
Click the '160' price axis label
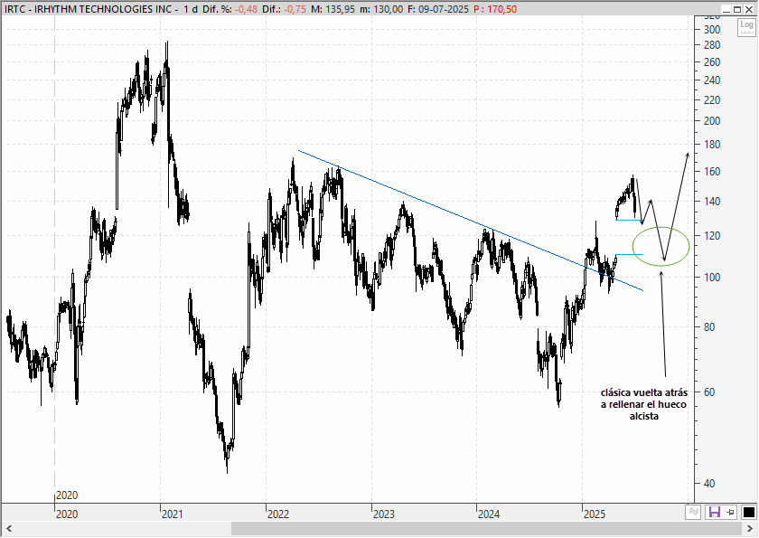[712, 172]
